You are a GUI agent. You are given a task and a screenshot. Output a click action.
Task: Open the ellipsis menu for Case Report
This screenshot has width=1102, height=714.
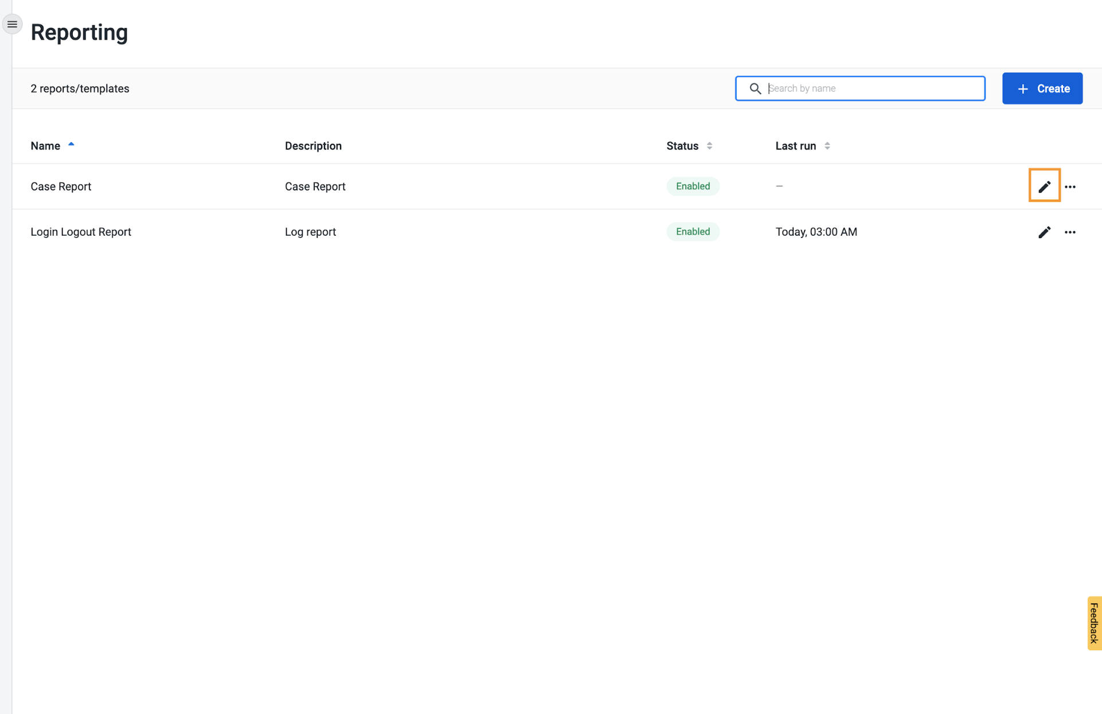tap(1071, 186)
